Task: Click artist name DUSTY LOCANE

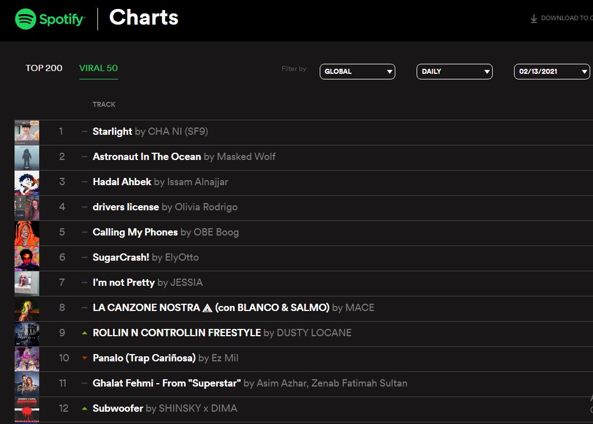Action: [314, 333]
